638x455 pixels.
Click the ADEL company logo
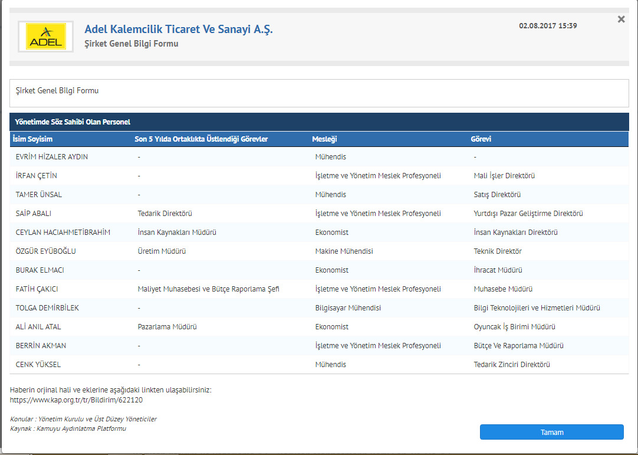pyautogui.click(x=45, y=37)
